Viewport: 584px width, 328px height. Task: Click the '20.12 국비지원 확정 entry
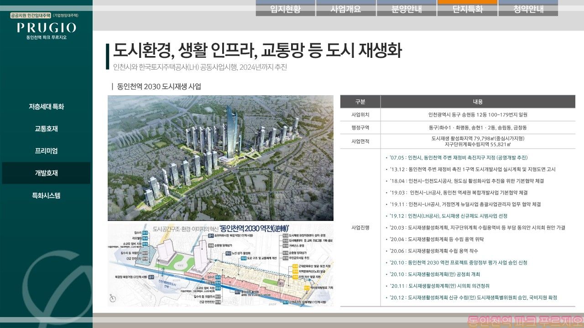pos(471,297)
